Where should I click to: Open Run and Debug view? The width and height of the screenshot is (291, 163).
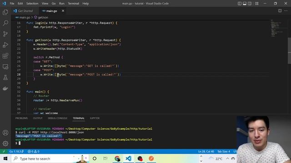point(5,45)
